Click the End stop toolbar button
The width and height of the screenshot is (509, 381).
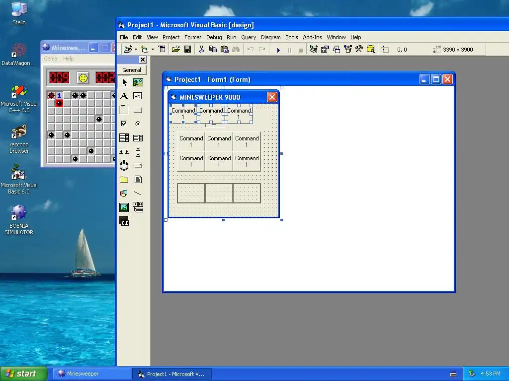(x=301, y=50)
